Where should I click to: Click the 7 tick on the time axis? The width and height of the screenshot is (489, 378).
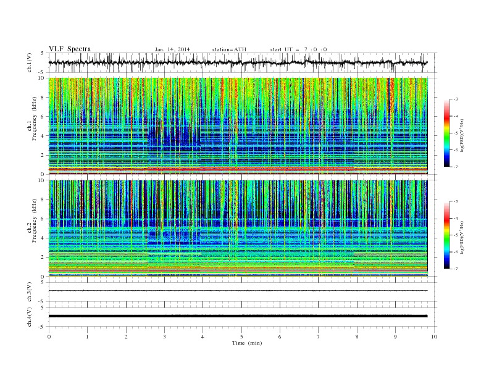click(x=319, y=337)
